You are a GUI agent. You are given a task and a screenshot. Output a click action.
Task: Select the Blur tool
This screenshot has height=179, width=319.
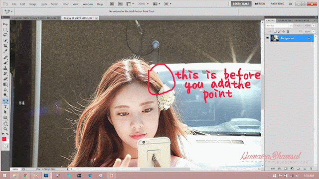[5, 89]
